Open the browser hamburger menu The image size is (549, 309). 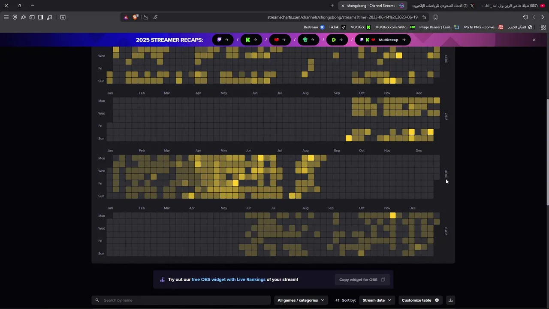point(6,17)
